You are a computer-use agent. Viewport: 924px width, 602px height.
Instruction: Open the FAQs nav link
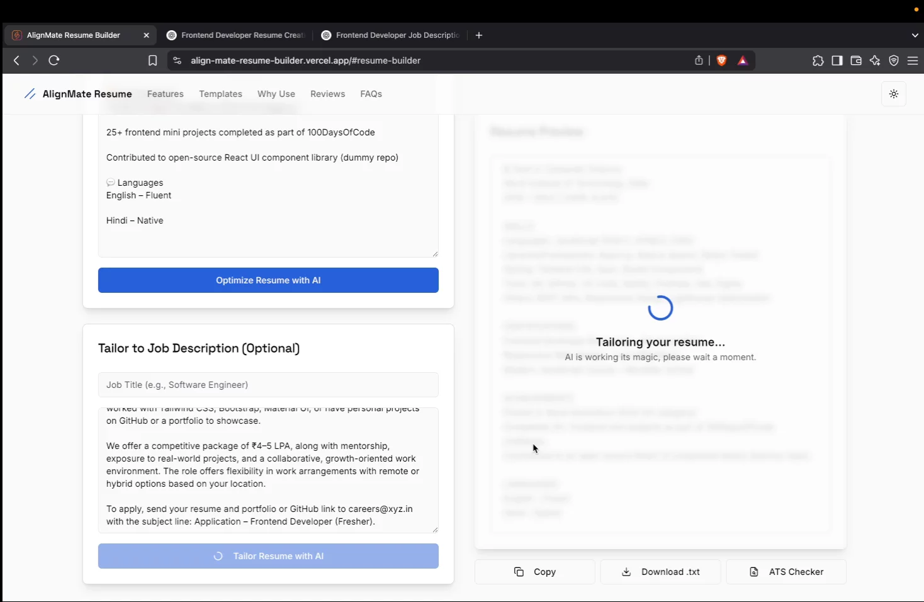[371, 94]
